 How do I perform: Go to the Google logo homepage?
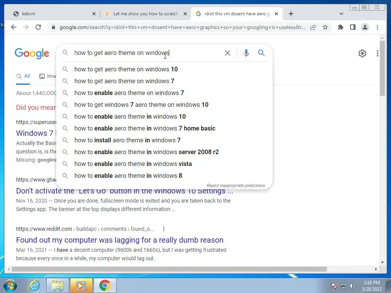32,53
